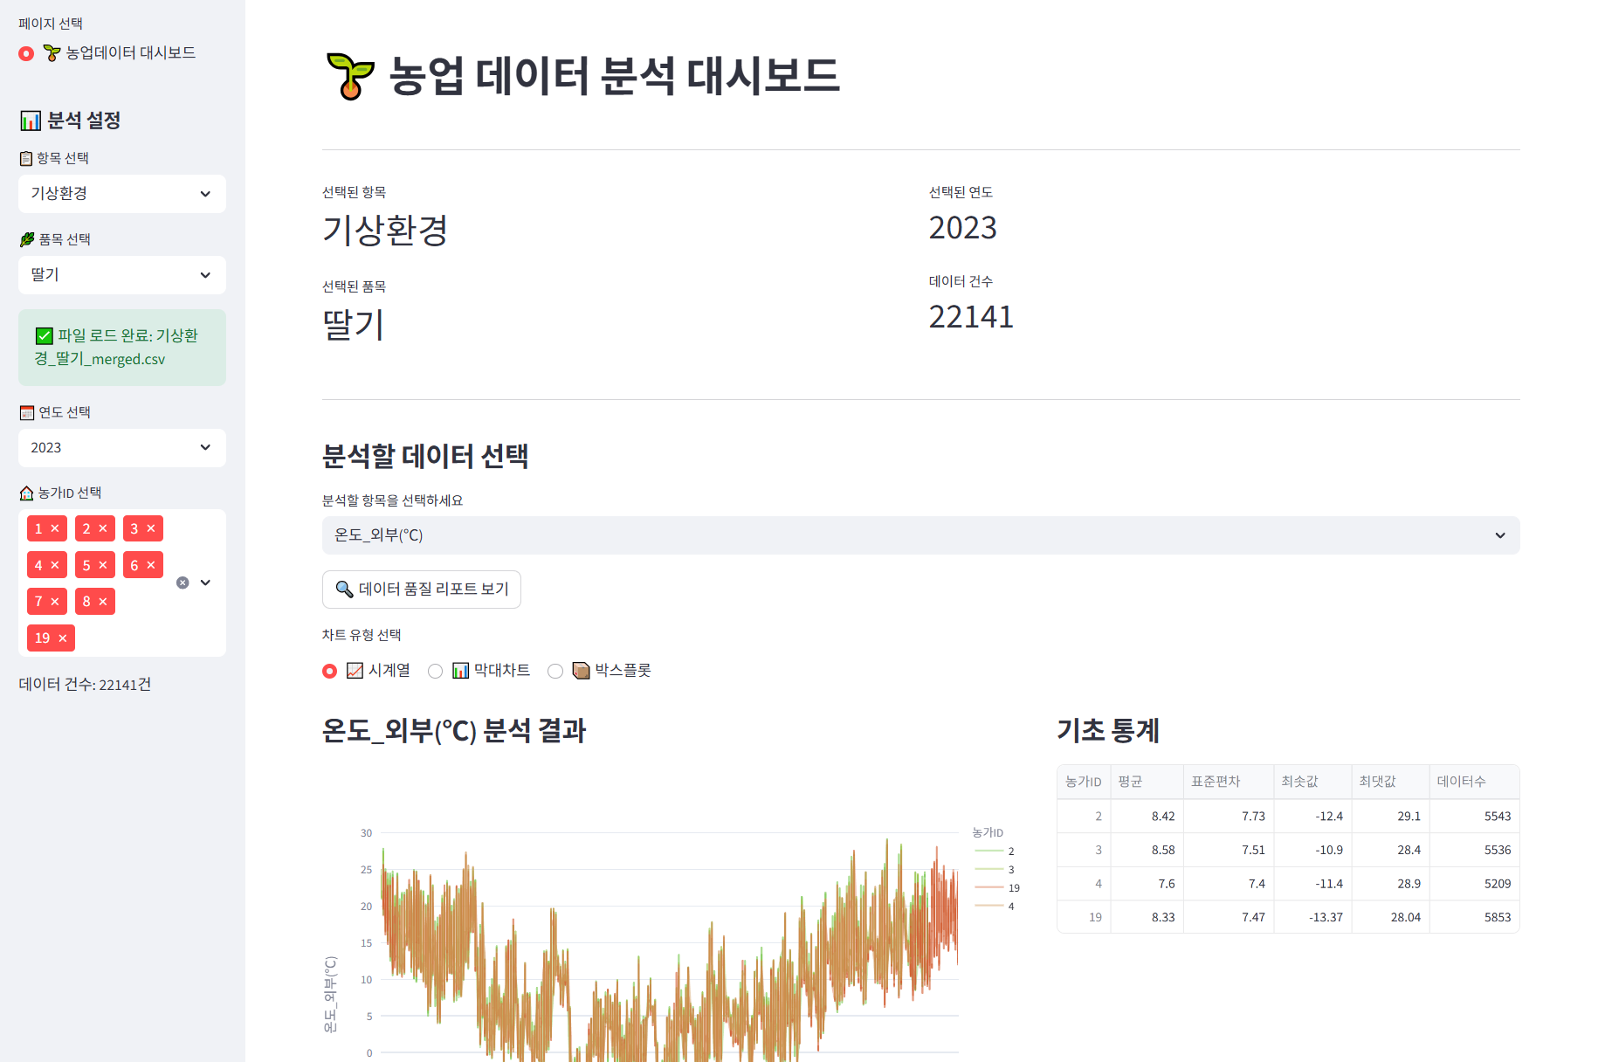This screenshot has width=1598, height=1062.
Task: Click the magnifier icon in the quality report button
Action: [x=343, y=590]
